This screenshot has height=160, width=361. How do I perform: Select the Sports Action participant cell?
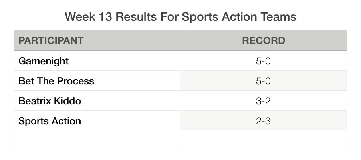[x=50, y=121]
